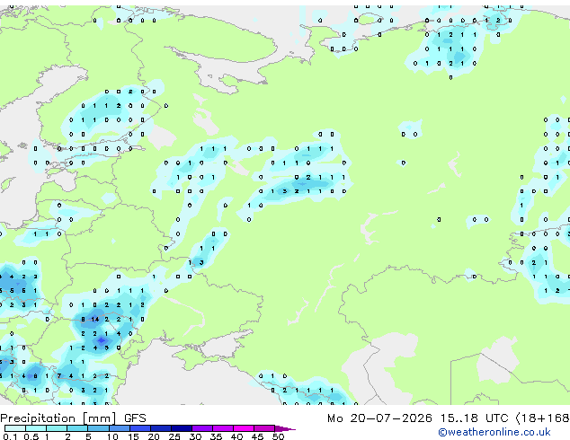570x440 pixels.
Task: Click the 0.1–0.5 mm legend swatch
Action: coord(15,428)
